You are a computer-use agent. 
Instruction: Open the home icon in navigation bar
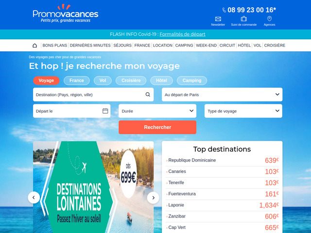(x=35, y=46)
